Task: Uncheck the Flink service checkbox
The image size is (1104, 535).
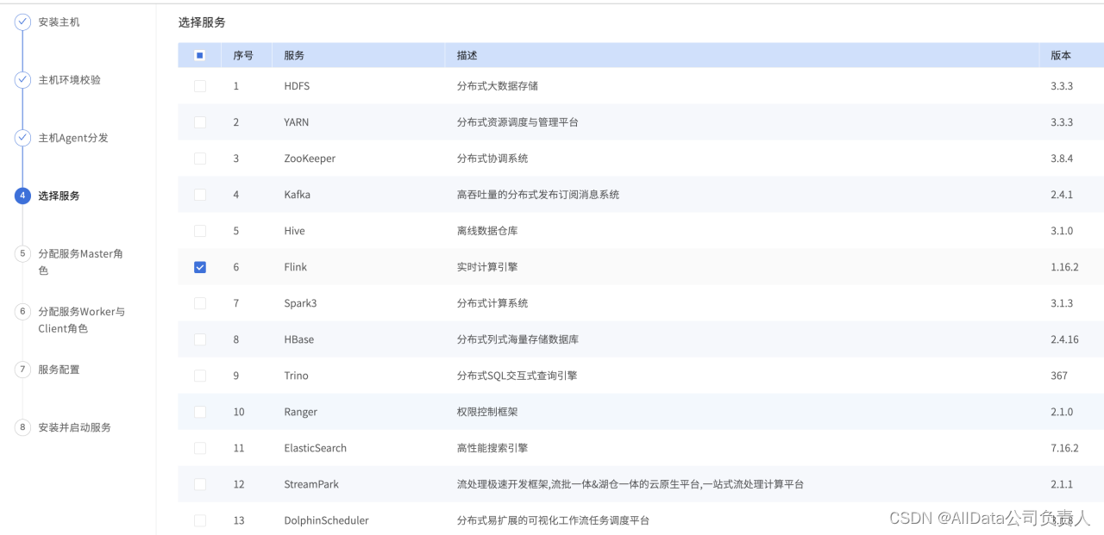Action: pyautogui.click(x=200, y=267)
